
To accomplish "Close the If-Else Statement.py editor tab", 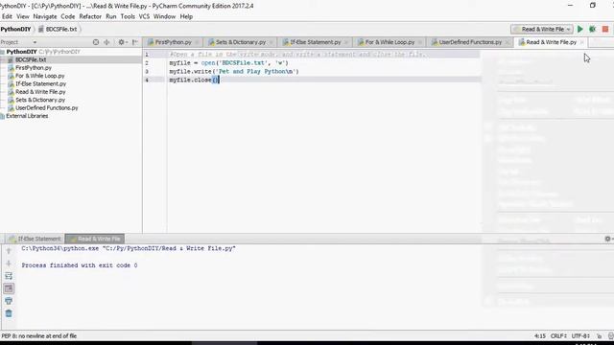I will (345, 42).
